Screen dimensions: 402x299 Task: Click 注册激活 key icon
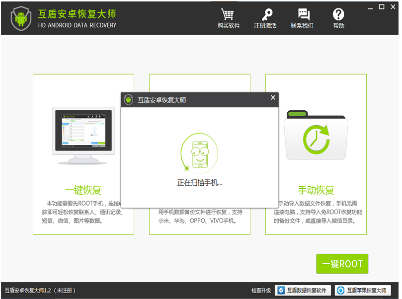pyautogui.click(x=267, y=14)
